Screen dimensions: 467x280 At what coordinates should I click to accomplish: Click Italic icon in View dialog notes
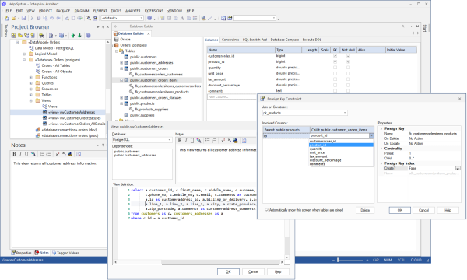(x=186, y=141)
